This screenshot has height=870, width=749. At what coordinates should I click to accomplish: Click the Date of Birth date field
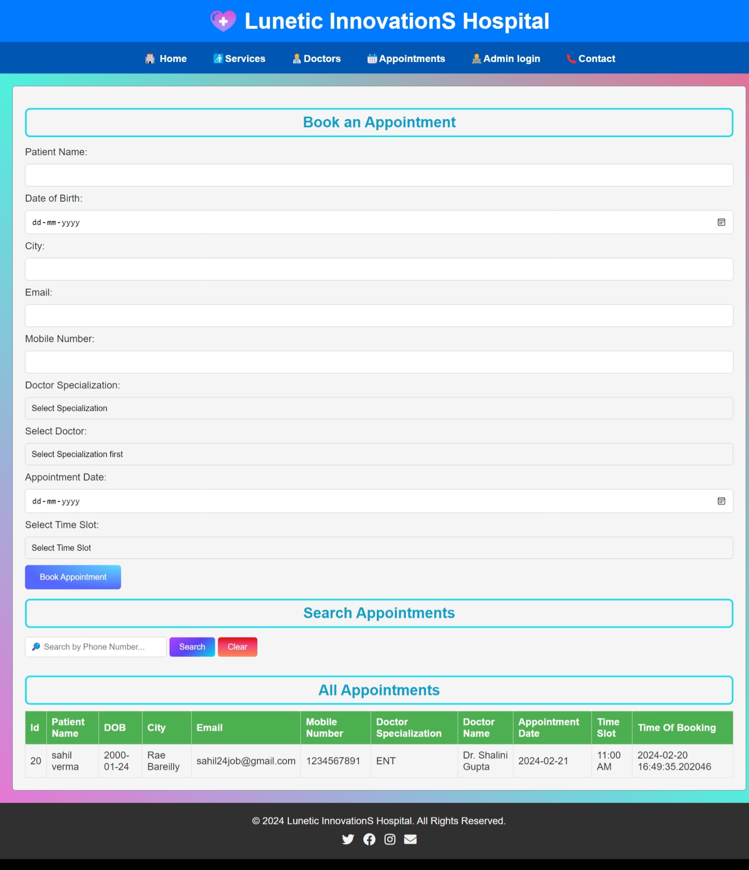click(379, 222)
